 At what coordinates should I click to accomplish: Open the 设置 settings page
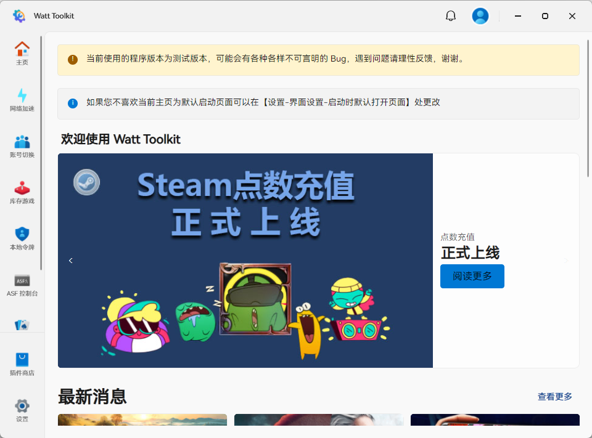(22, 410)
